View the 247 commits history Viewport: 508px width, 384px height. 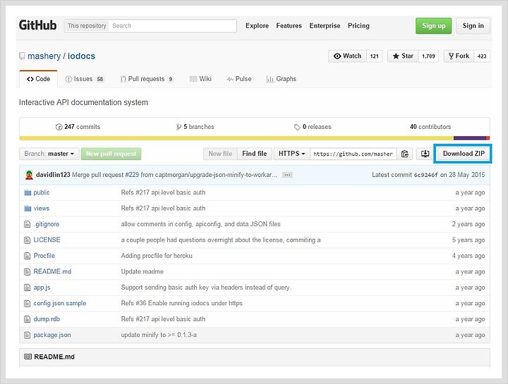pyautogui.click(x=78, y=127)
